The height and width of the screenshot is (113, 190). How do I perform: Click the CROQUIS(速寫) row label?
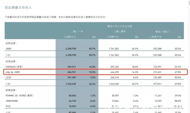pos(14,67)
